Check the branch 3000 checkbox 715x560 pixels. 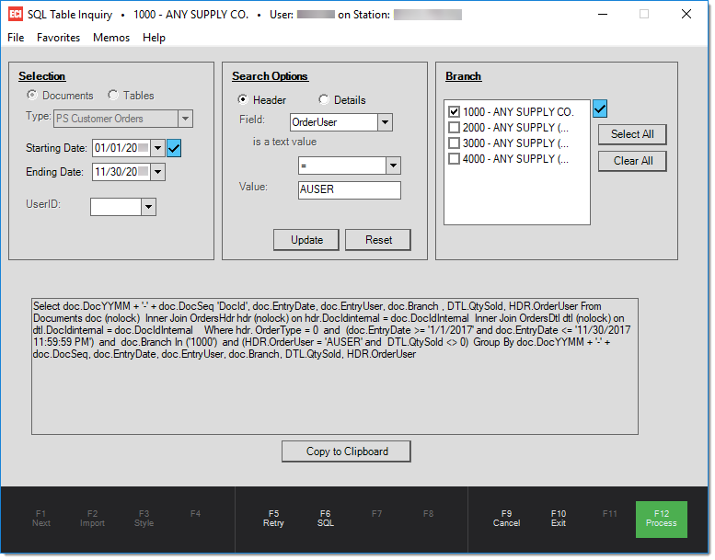click(455, 143)
